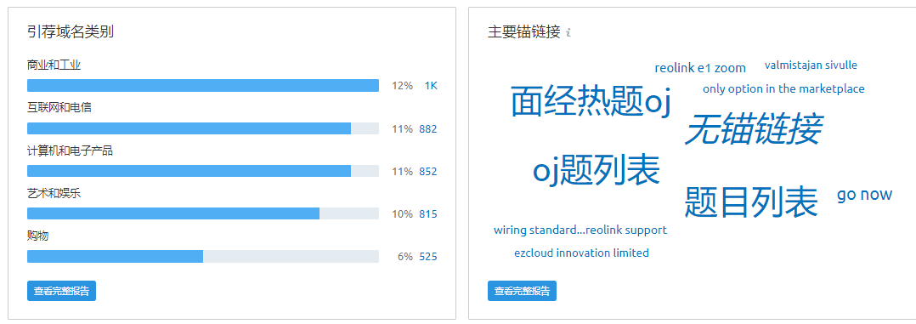This screenshot has height=324, width=916.
Task: Select anchor text 题目列表
Action: 751,202
